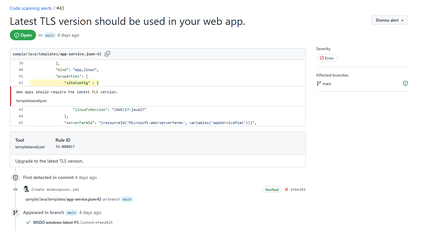Open the Code scanning alerts breadcrumb
The width and height of the screenshot is (424, 232).
(30, 8)
